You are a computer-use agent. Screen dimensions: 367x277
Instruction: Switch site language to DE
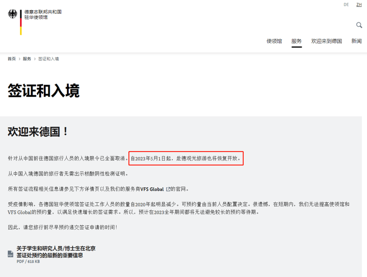point(346,5)
